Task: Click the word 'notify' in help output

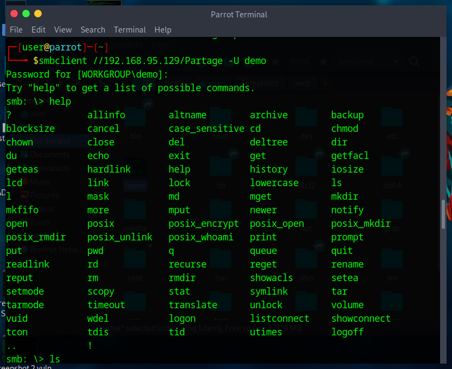Action: coord(347,210)
